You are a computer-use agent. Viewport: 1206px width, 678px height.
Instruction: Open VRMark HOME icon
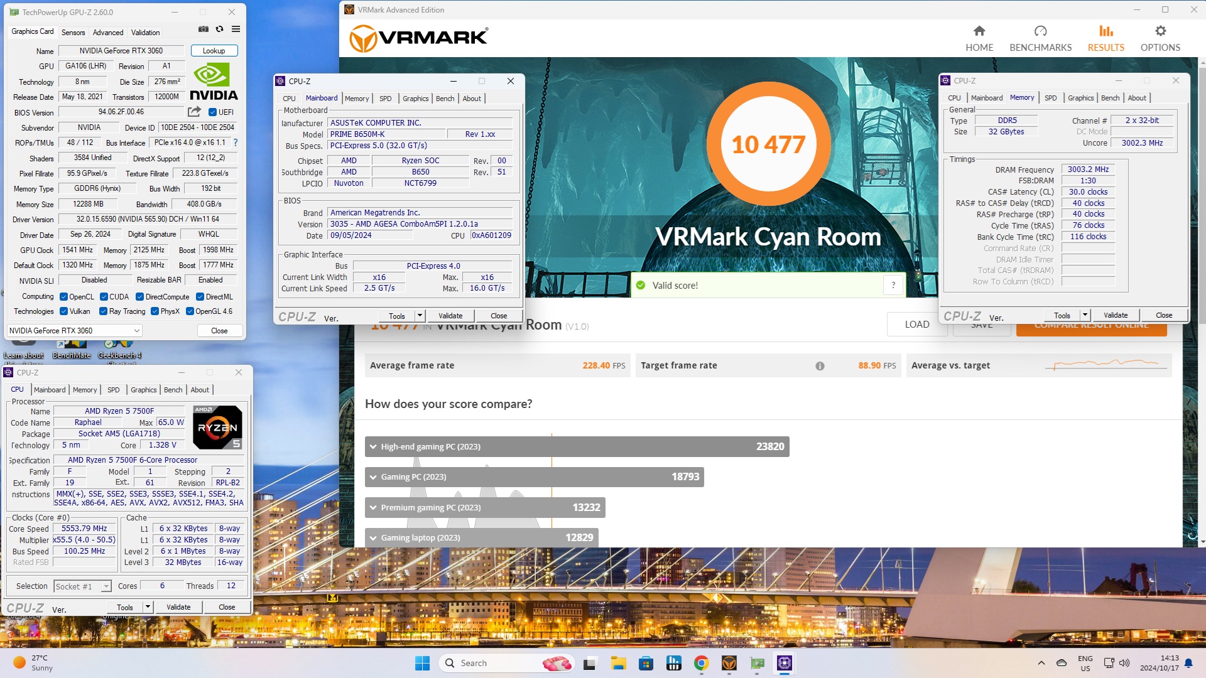pyautogui.click(x=979, y=31)
